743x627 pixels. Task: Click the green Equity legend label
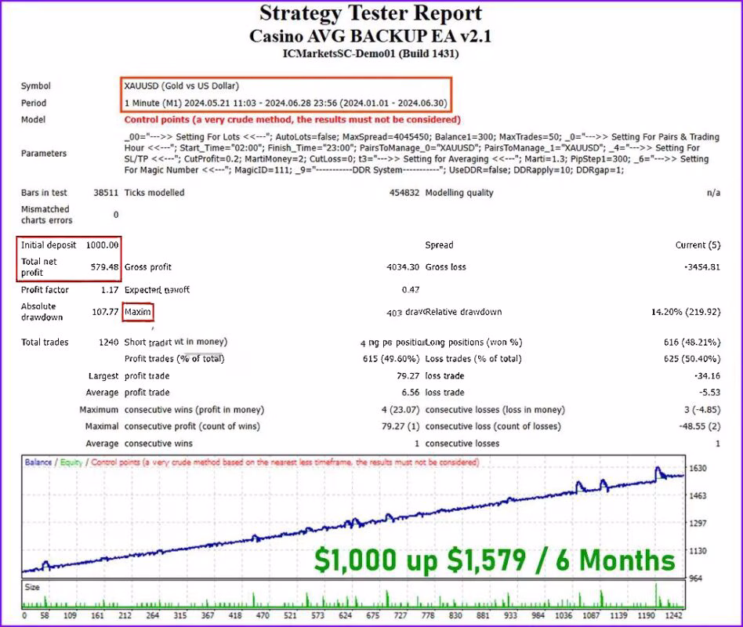click(71, 462)
